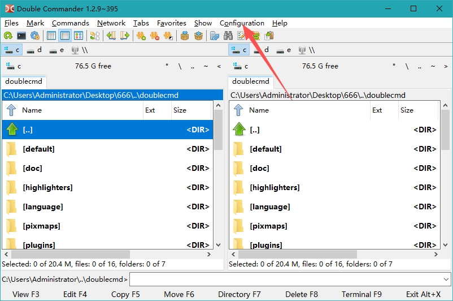Click right panel horizontal scrollbar right arrow
The image size is (453, 301).
coord(435,255)
